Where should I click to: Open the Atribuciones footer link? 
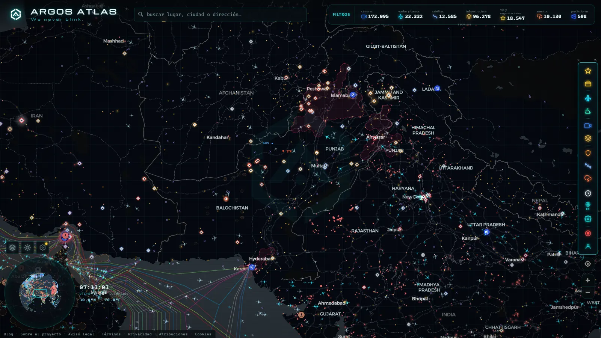coord(173,334)
